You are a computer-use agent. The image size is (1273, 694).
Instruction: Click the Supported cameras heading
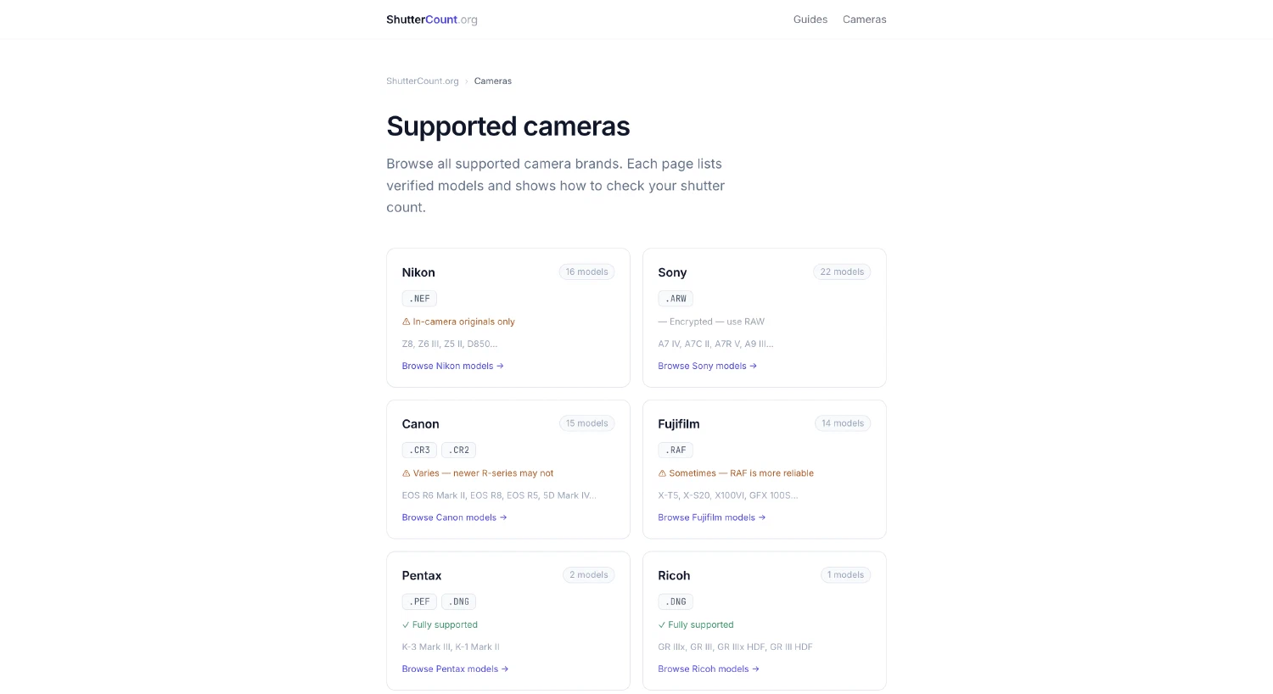tap(508, 126)
